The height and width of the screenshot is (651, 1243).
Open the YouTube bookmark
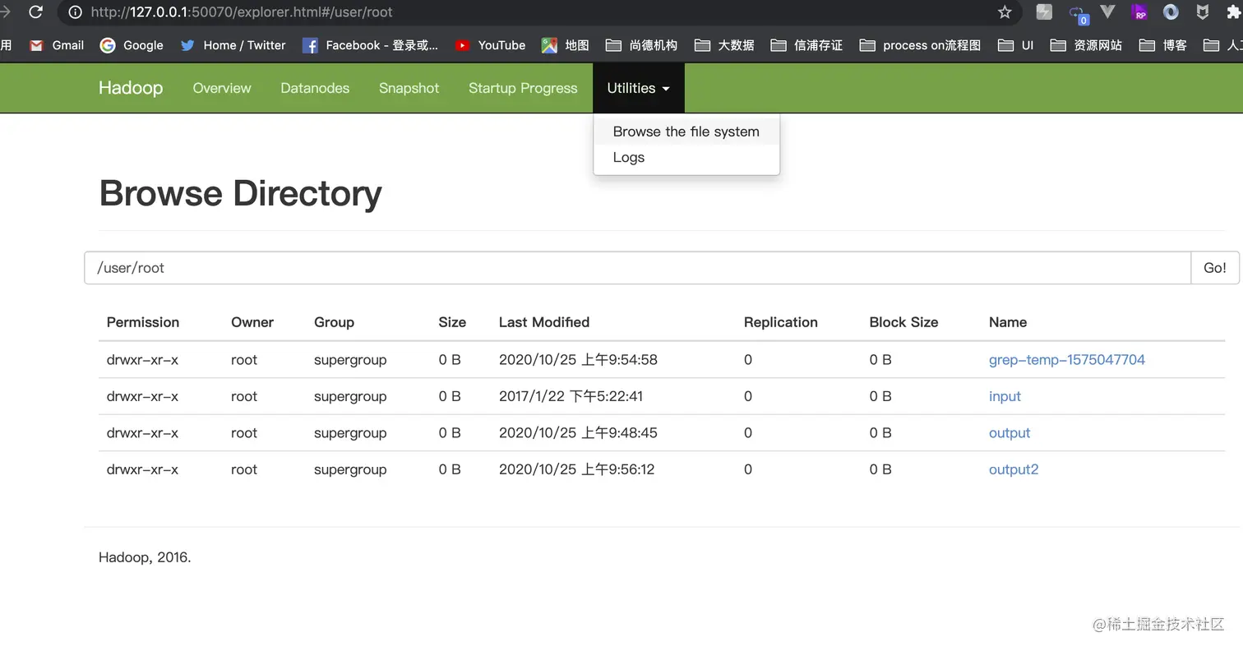click(490, 45)
